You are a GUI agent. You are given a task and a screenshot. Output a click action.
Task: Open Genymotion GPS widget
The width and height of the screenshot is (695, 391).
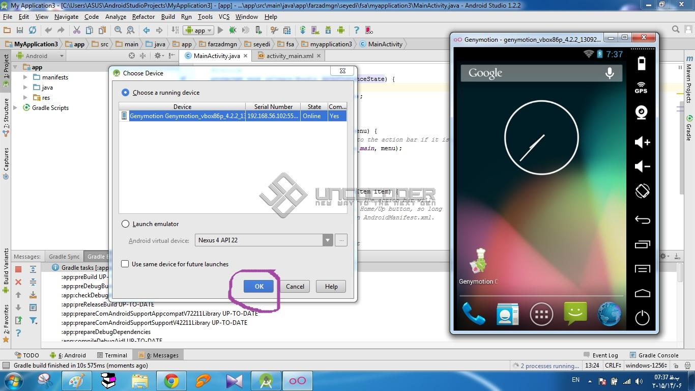[x=641, y=88]
